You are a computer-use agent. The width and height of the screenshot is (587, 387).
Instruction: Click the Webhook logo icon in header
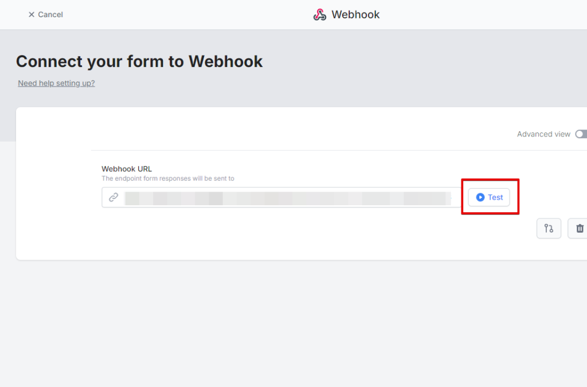[x=319, y=14]
